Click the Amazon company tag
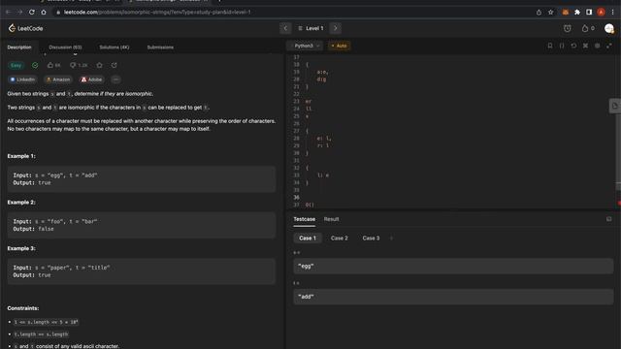This screenshot has height=349, width=621. [58, 79]
